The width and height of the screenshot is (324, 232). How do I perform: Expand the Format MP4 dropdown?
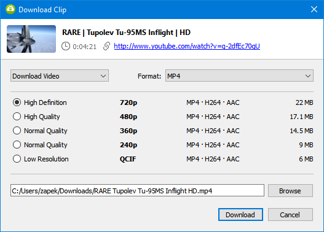(x=239, y=76)
